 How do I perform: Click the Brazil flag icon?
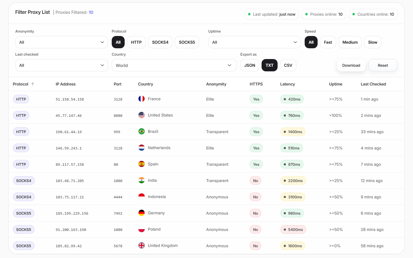pos(142,131)
